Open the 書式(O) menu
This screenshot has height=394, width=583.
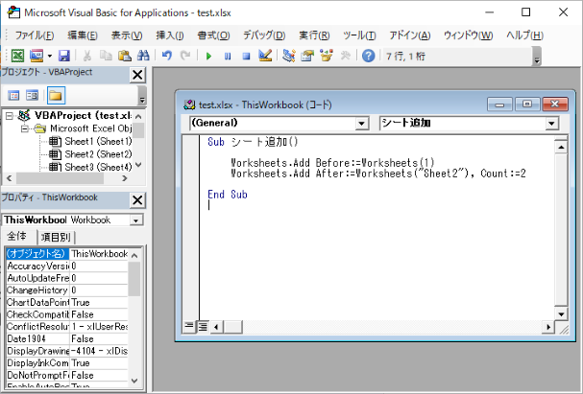coord(213,35)
